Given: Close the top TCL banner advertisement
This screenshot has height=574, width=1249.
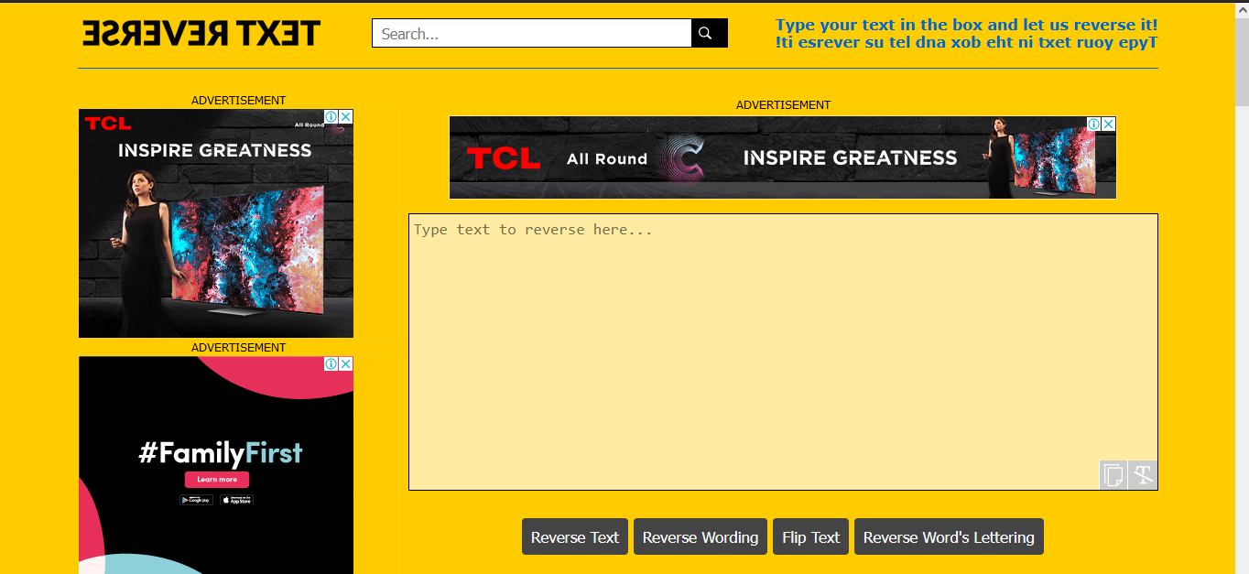Looking at the screenshot, I should [x=1108, y=124].
